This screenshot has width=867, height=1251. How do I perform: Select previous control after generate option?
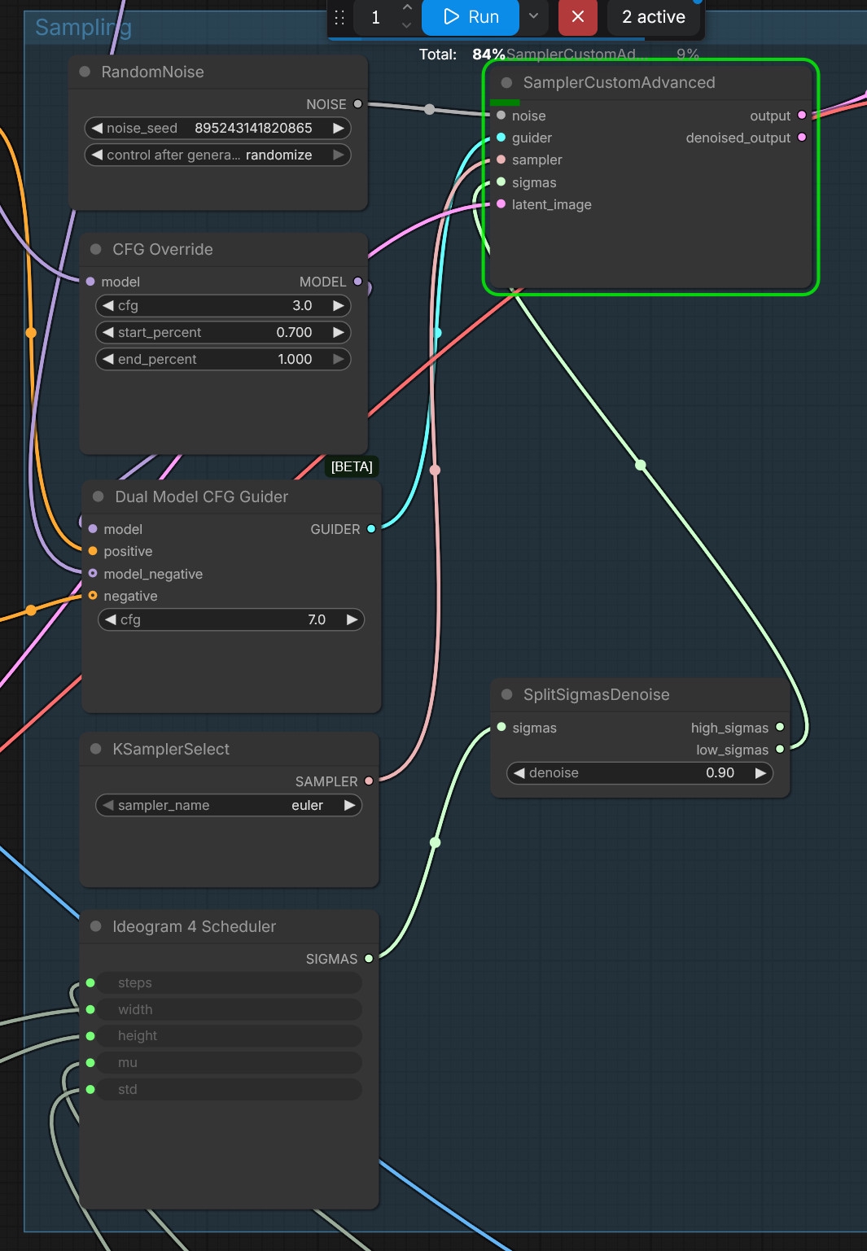click(97, 155)
